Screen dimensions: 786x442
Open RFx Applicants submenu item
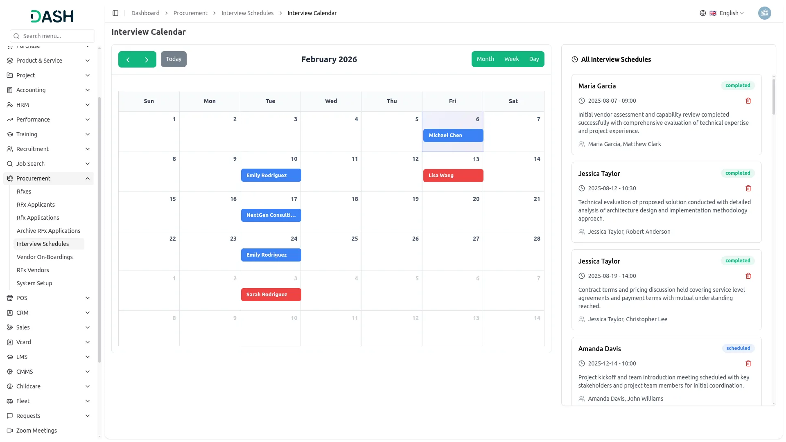pos(36,205)
